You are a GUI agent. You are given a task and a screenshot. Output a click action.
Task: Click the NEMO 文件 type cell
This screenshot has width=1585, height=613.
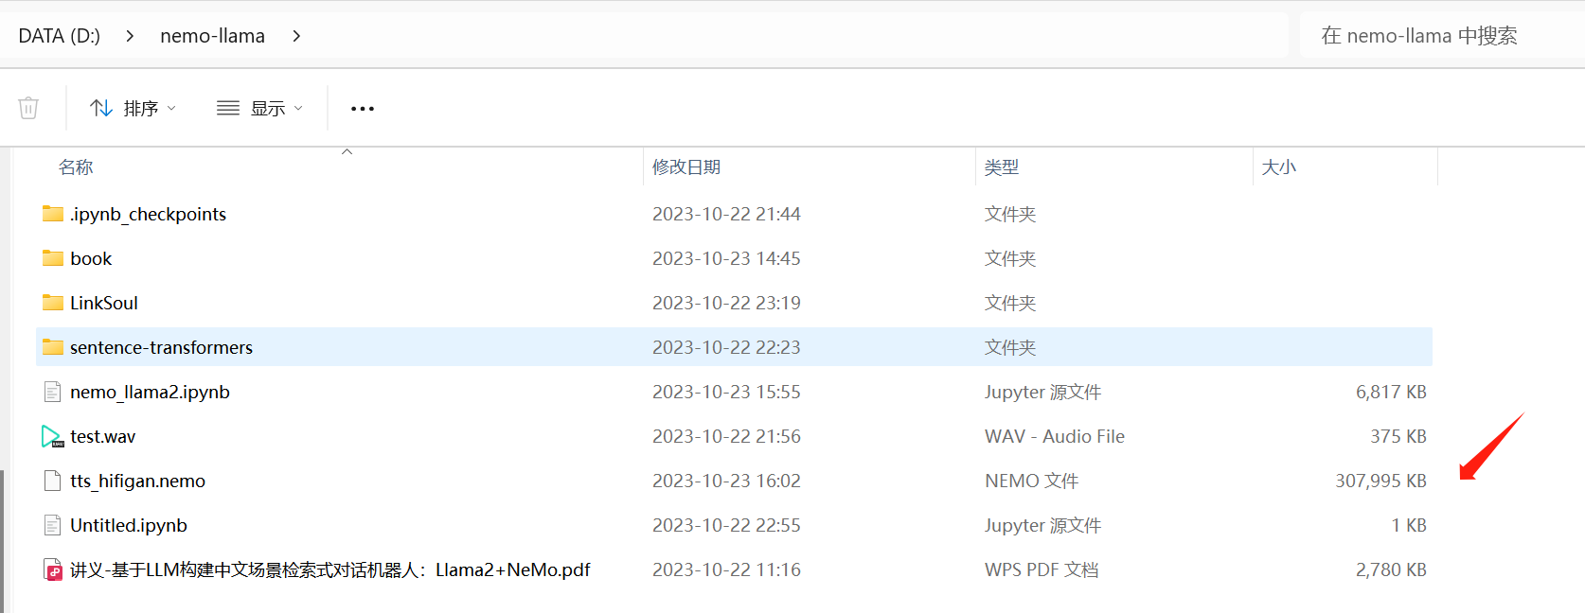click(1031, 481)
